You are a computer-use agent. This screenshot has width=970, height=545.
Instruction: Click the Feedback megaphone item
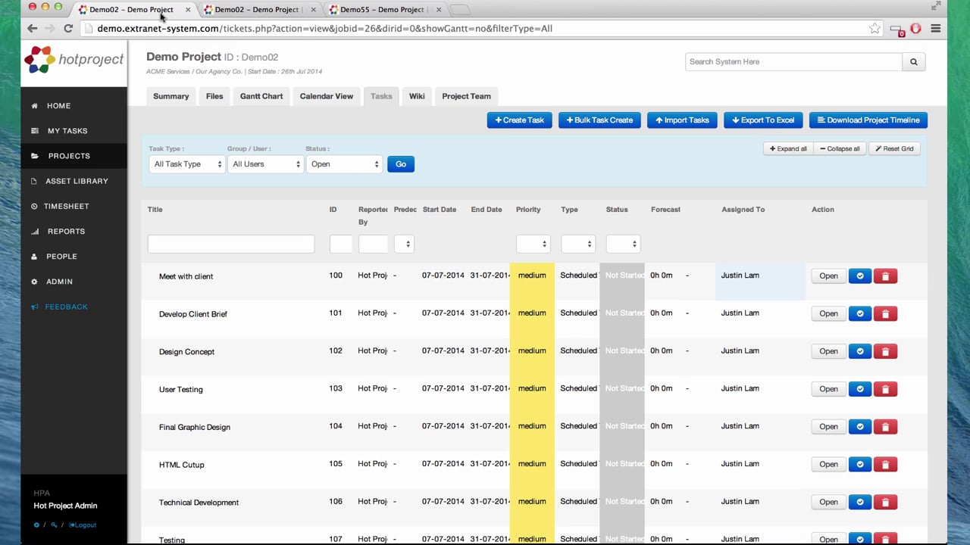coord(66,307)
